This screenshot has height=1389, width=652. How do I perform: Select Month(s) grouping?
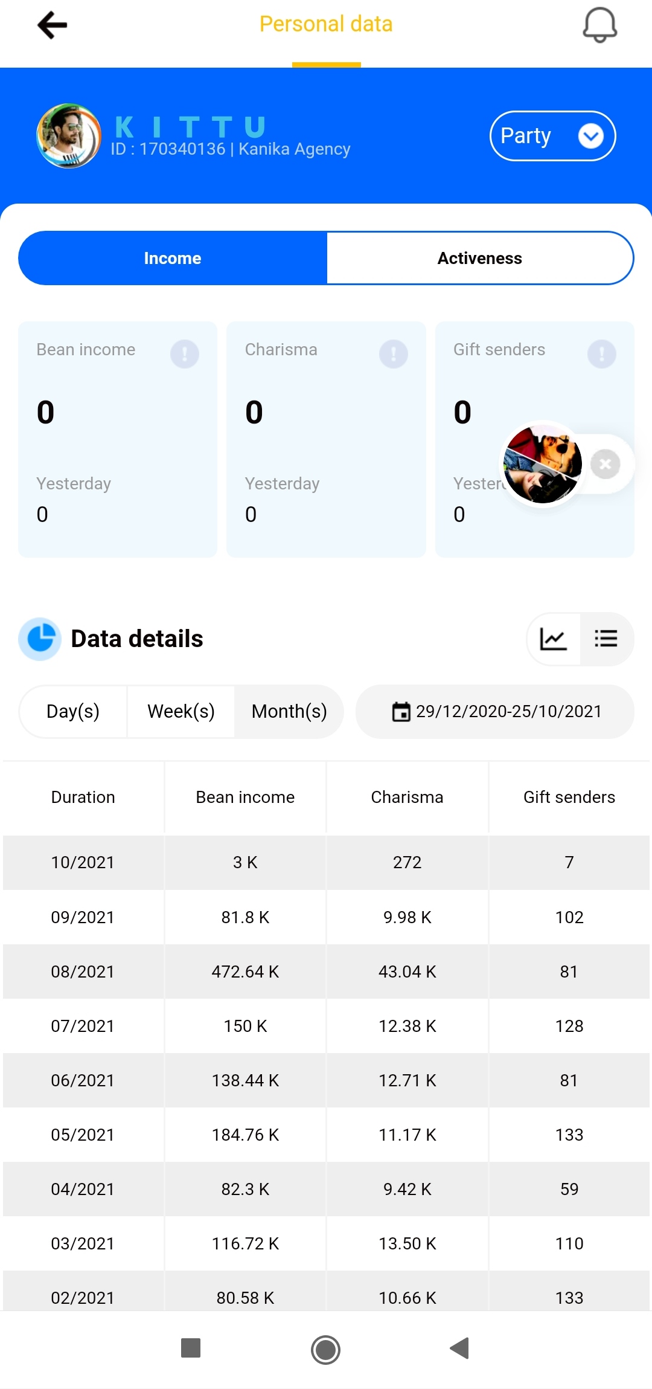pos(289,712)
